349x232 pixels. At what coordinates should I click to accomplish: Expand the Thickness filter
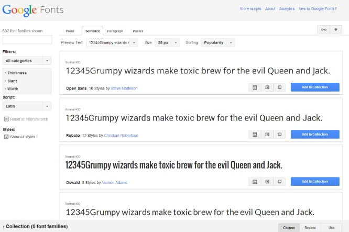point(16,73)
